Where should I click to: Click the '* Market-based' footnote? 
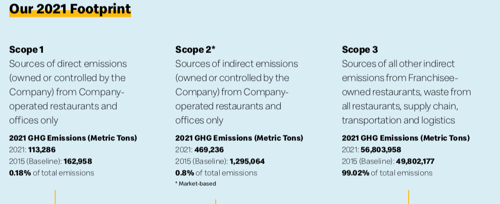point(195,184)
